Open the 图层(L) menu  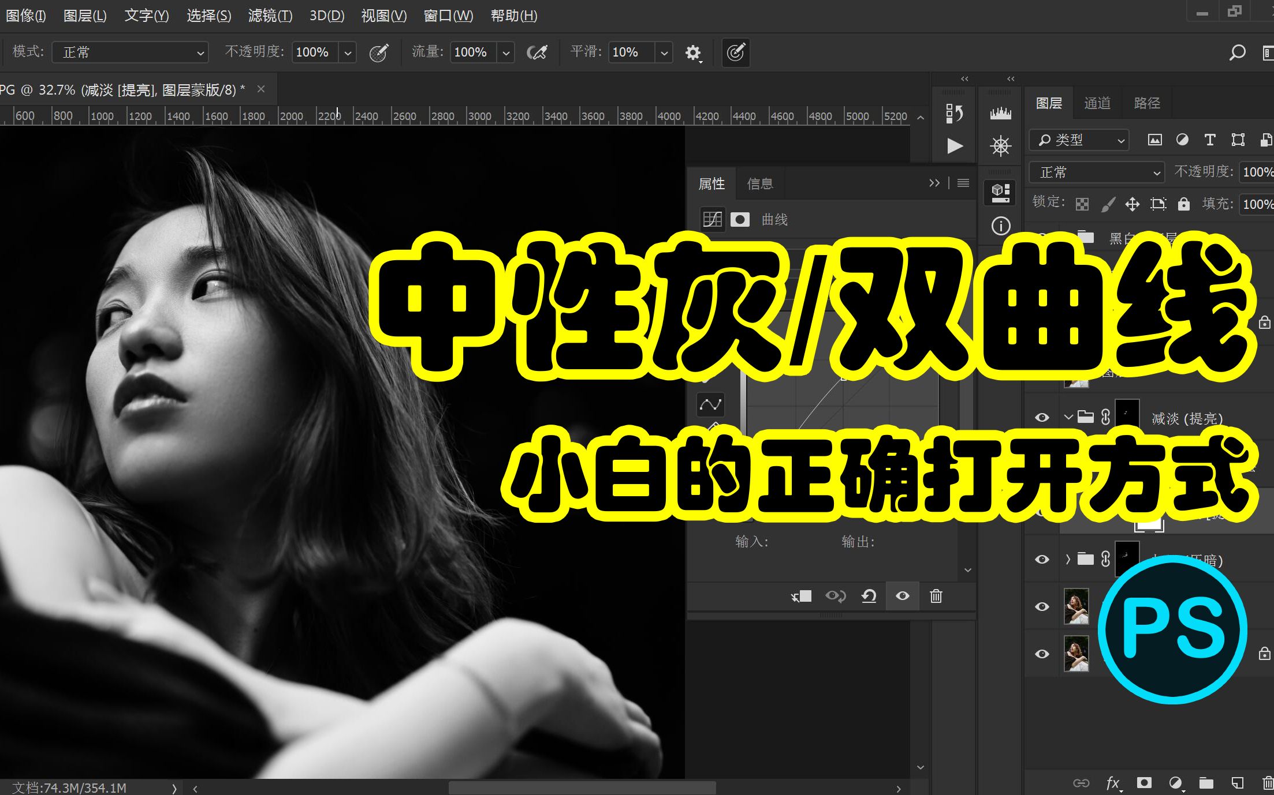click(x=85, y=16)
